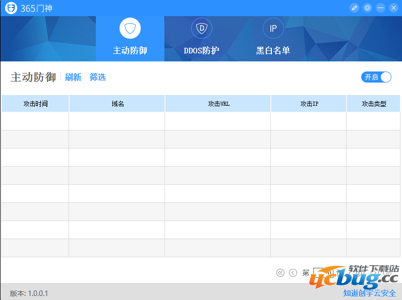
Task: Click the 365门神 logo icon
Action: [10, 8]
